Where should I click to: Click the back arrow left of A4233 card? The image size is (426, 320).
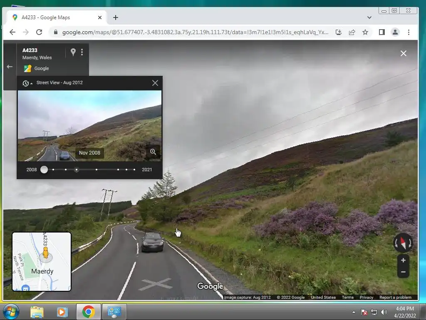[x=10, y=67]
